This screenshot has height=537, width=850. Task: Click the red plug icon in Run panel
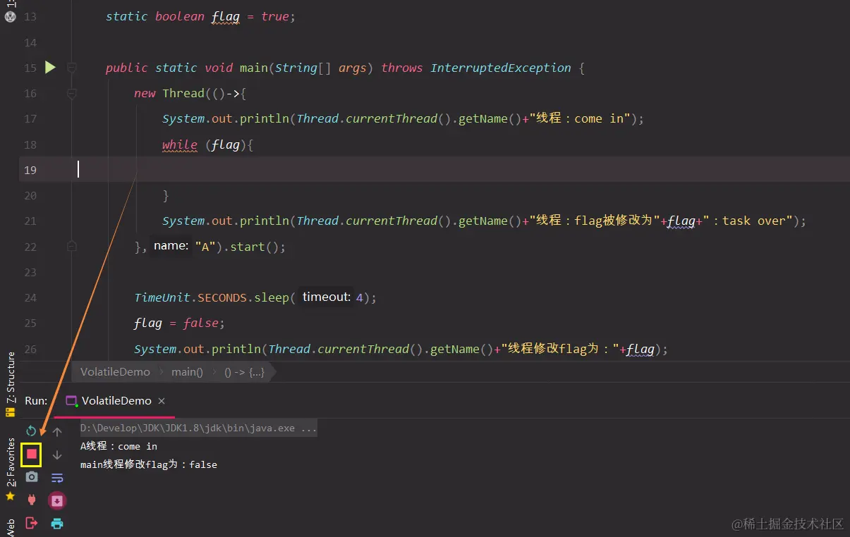[32, 500]
